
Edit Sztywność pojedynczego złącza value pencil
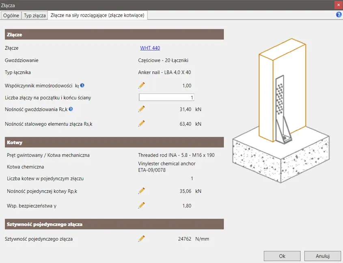tap(141, 239)
